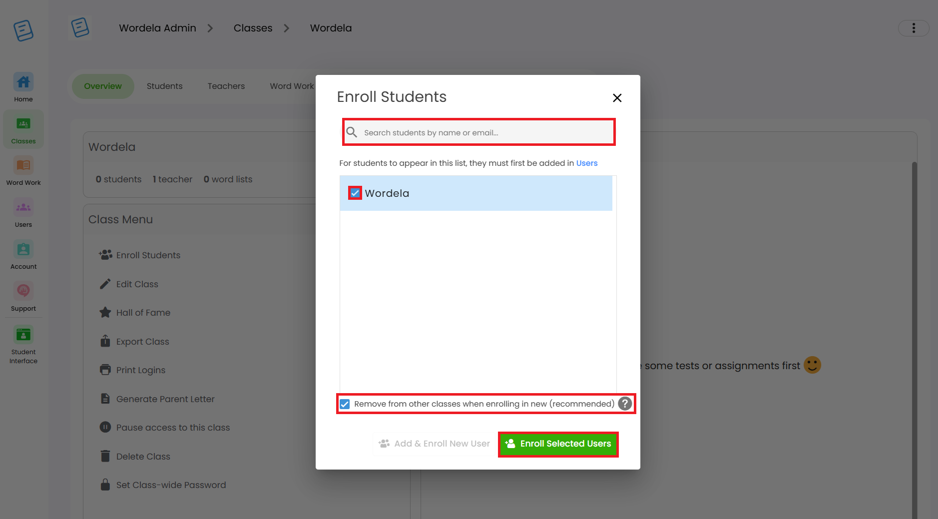Click the Export Class icon

(105, 341)
